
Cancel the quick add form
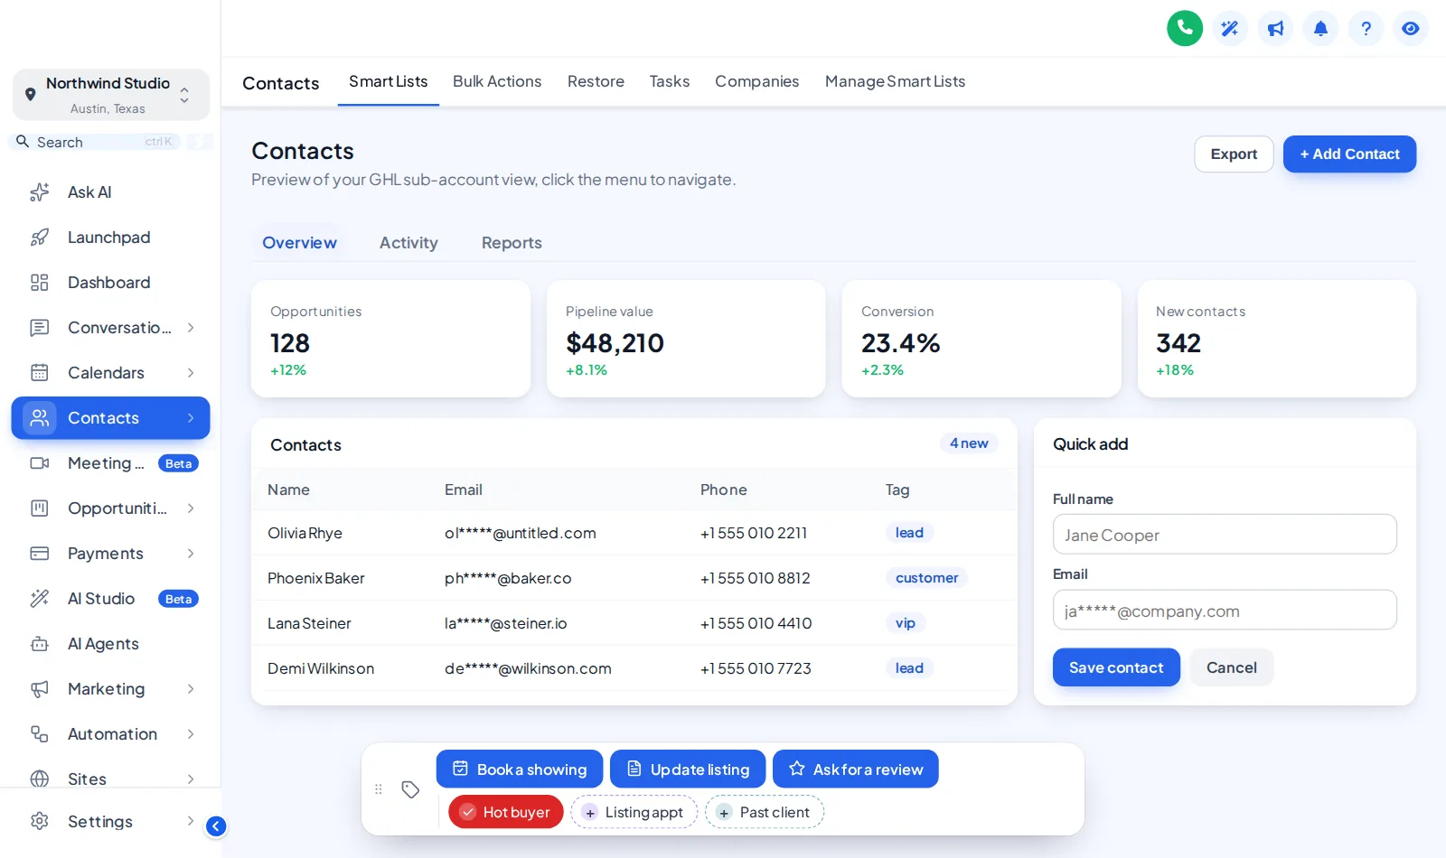(1232, 667)
